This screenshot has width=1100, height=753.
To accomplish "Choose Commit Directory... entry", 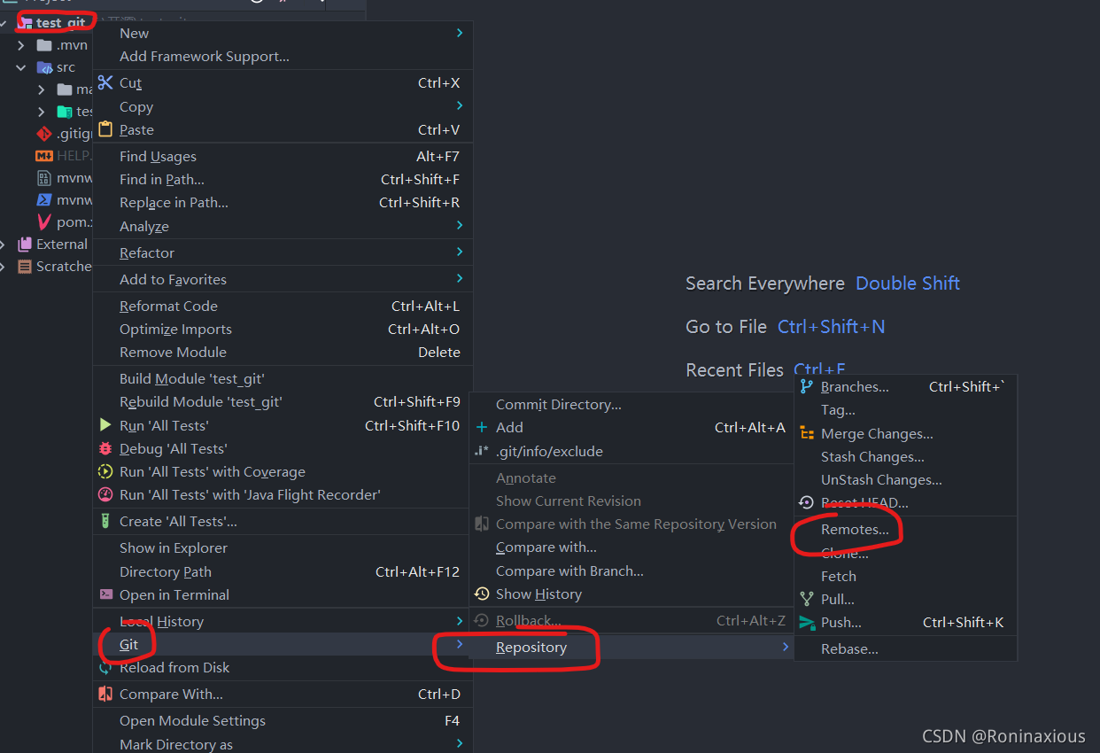I will coord(631,404).
